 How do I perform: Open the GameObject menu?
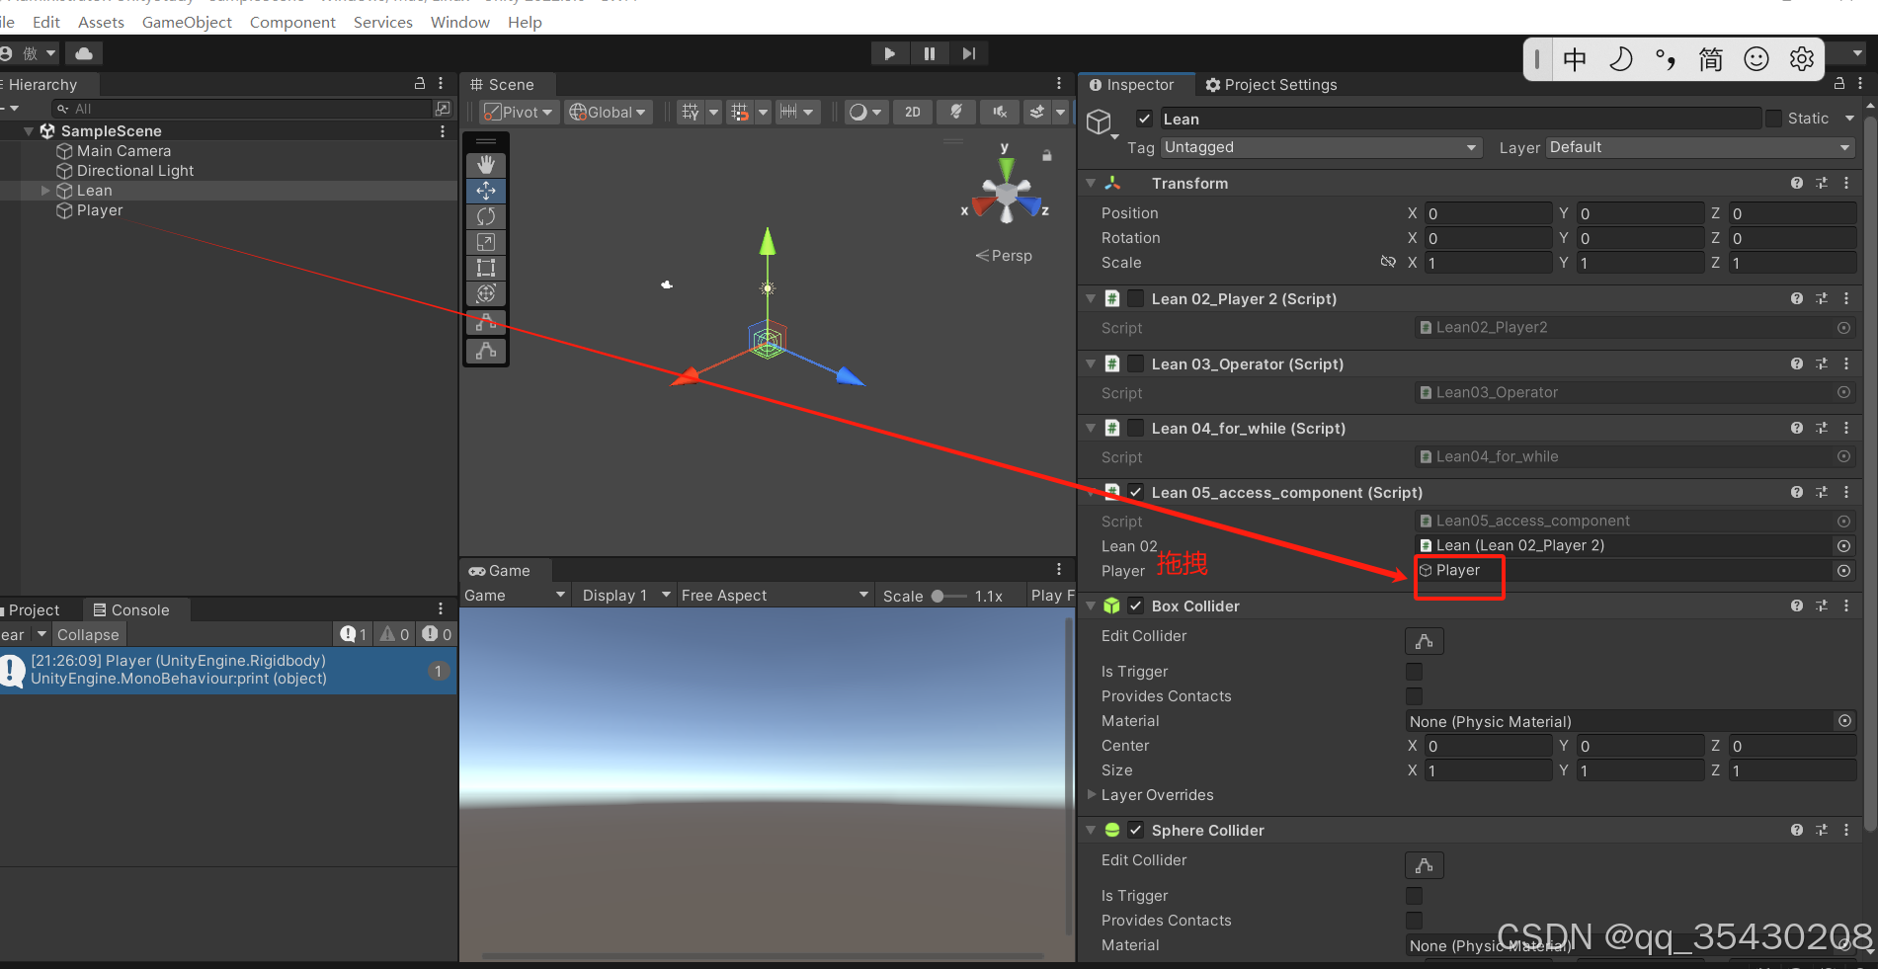coord(186,22)
